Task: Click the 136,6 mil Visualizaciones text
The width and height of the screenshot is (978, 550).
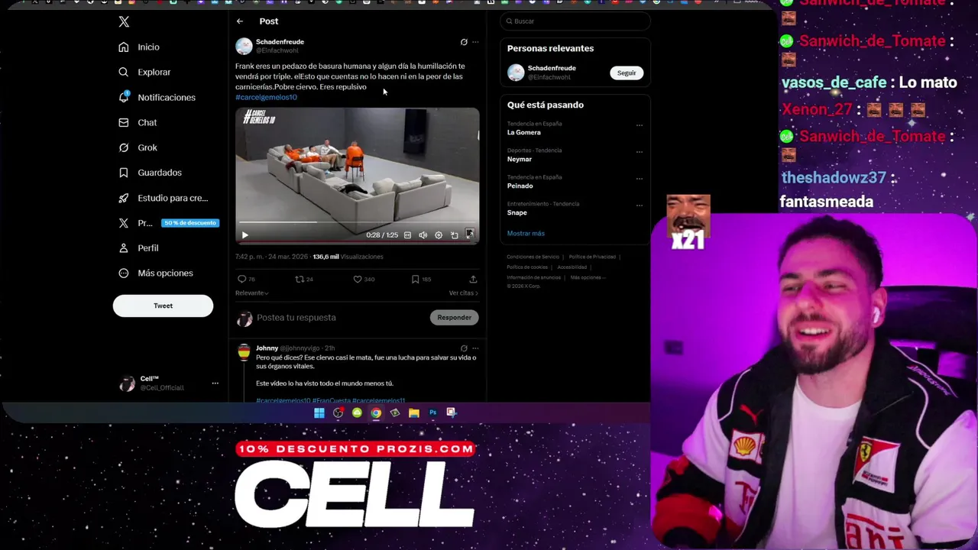Action: click(x=348, y=257)
